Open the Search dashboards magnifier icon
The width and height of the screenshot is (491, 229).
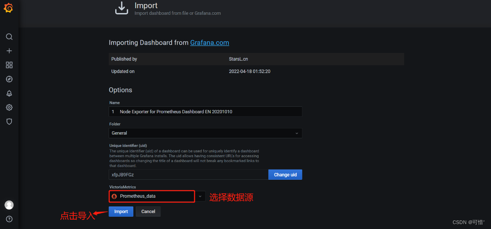tap(9, 37)
